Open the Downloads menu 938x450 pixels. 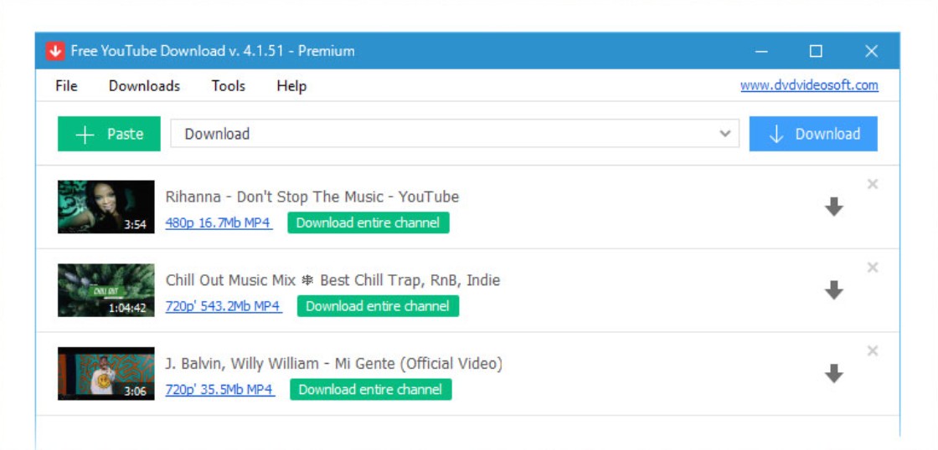[x=144, y=86]
